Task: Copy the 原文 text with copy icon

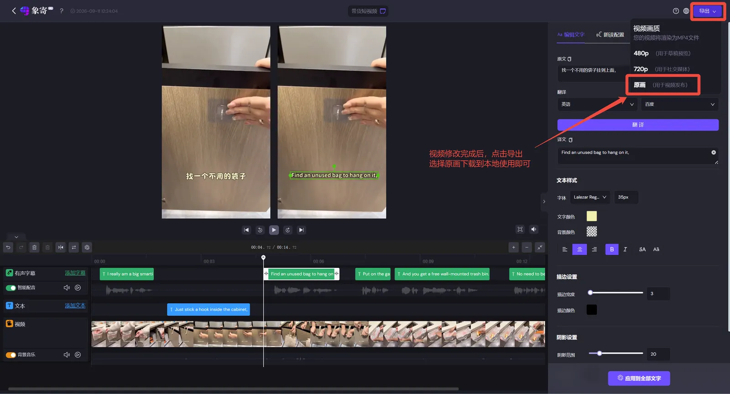Action: click(569, 59)
